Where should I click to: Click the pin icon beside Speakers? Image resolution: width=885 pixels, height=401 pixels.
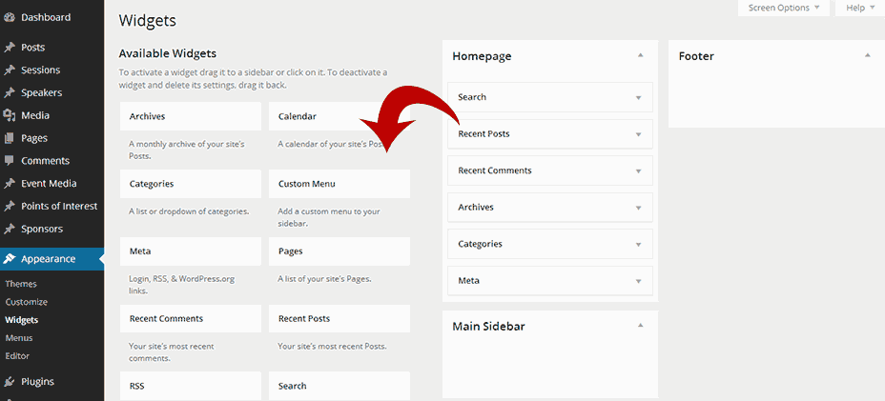pyautogui.click(x=9, y=92)
